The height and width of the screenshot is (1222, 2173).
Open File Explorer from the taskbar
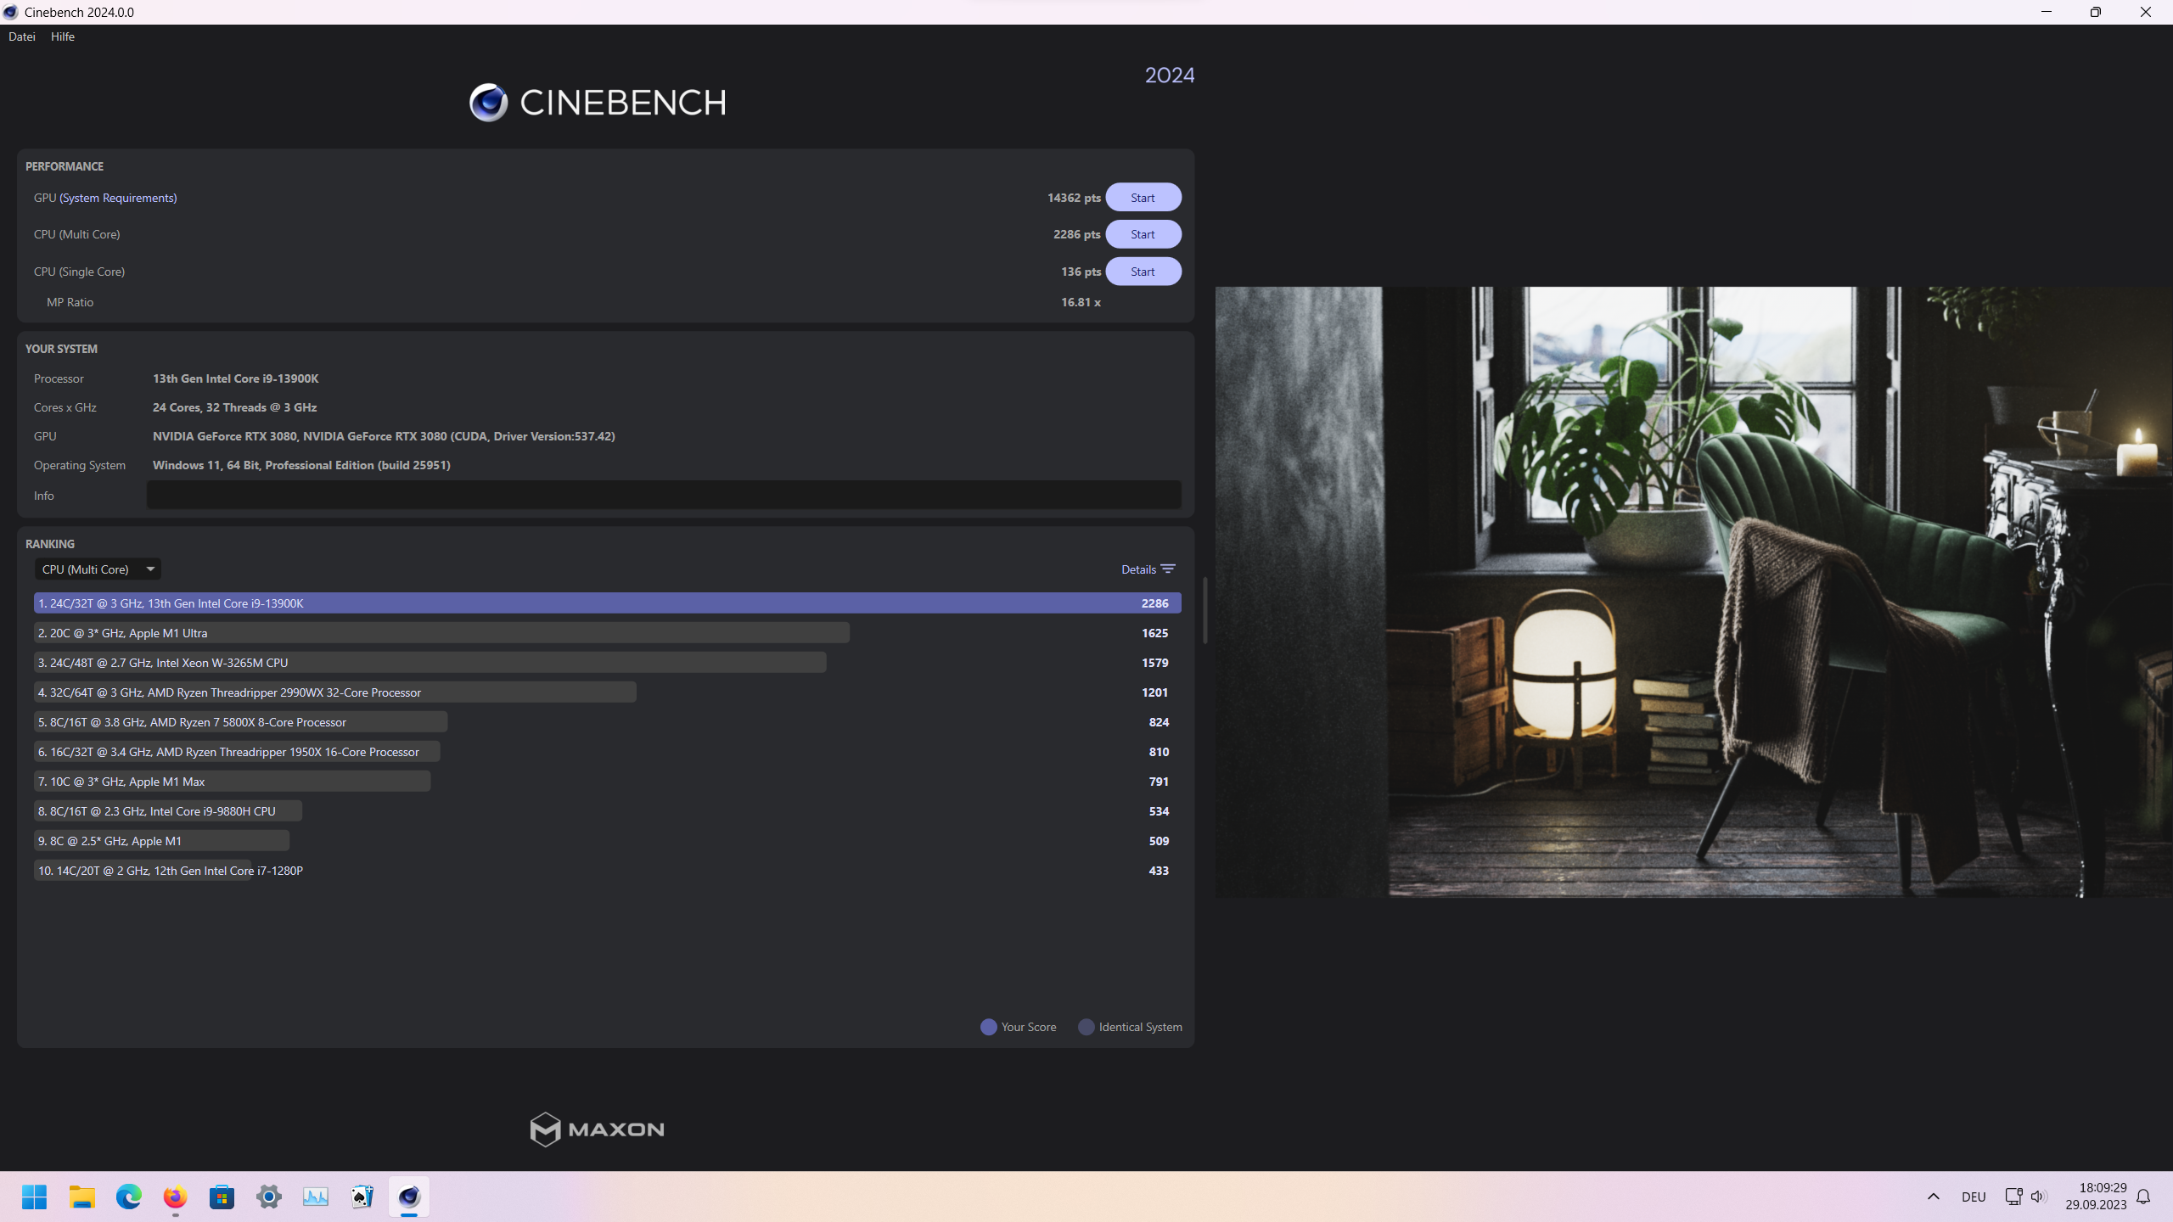82,1197
